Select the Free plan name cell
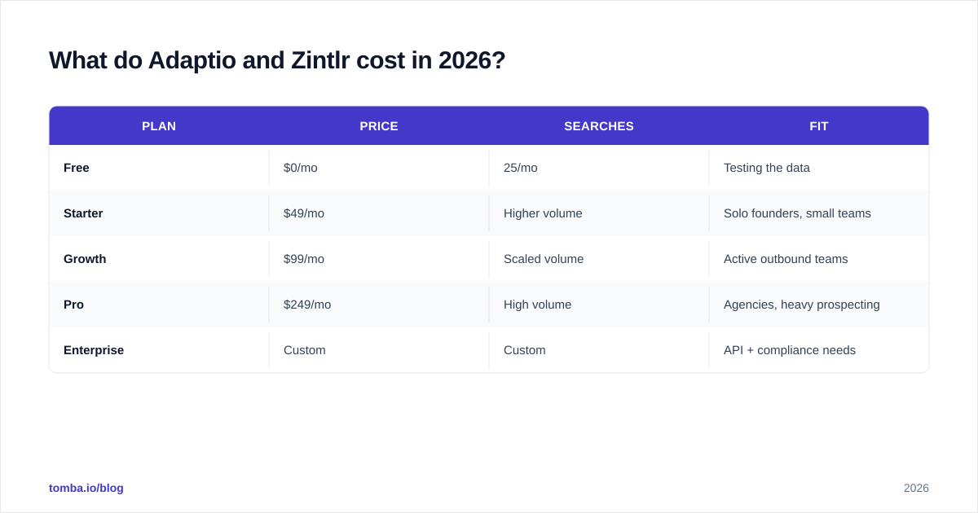 (159, 168)
